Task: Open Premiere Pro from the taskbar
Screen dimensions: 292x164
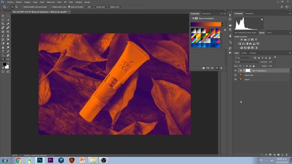Action: click(50, 160)
